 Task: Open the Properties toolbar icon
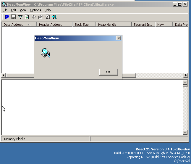tap(41, 17)
